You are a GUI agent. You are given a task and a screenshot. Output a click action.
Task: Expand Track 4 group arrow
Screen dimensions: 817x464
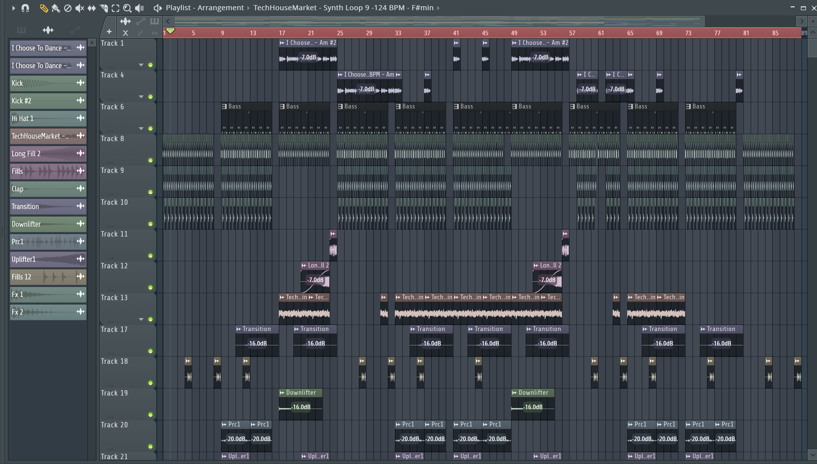click(141, 97)
